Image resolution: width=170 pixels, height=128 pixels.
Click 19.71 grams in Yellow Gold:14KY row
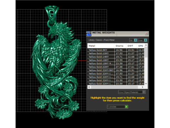coord(119,57)
